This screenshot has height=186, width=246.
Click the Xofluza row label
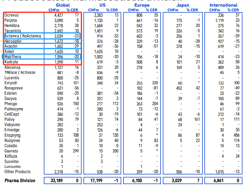tap(11, 156)
